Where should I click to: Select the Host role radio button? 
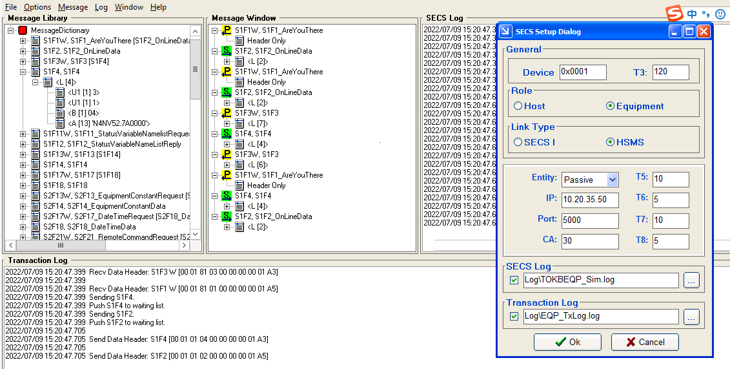pos(518,106)
